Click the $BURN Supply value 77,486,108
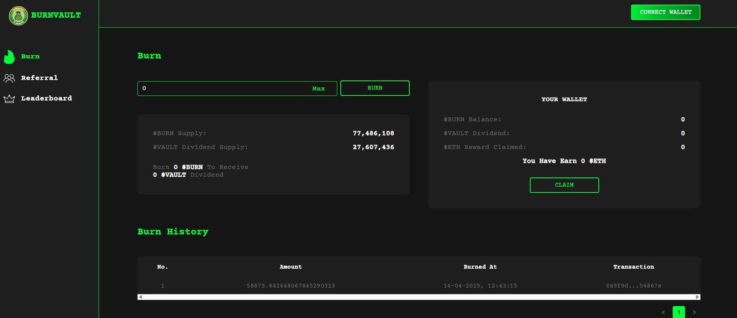The height and width of the screenshot is (318, 737). [373, 133]
